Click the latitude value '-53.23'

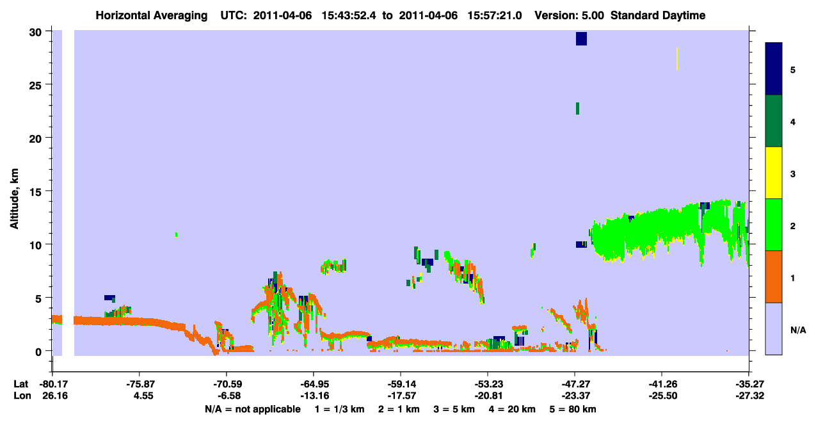(x=488, y=384)
